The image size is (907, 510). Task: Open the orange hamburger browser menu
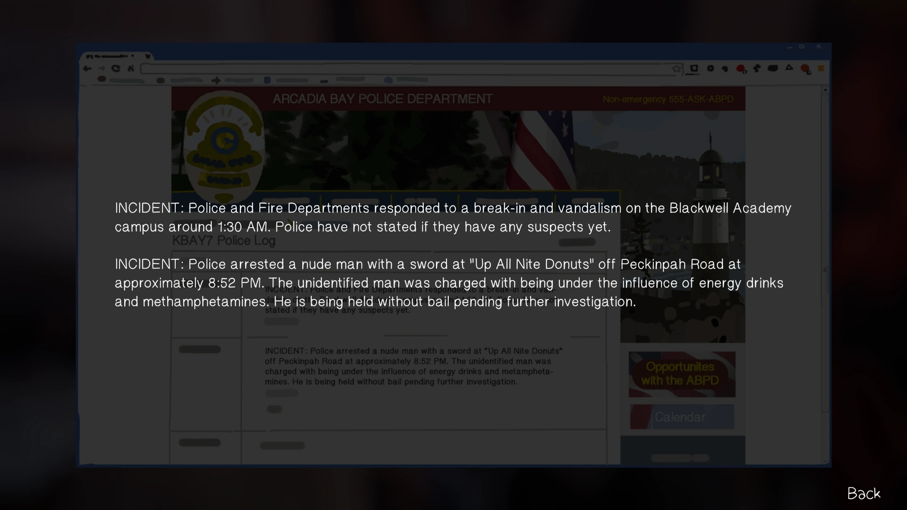[821, 68]
